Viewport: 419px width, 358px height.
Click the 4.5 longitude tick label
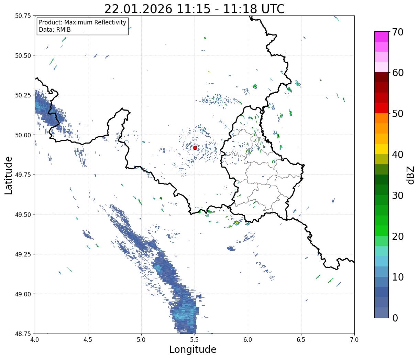pos(88,340)
